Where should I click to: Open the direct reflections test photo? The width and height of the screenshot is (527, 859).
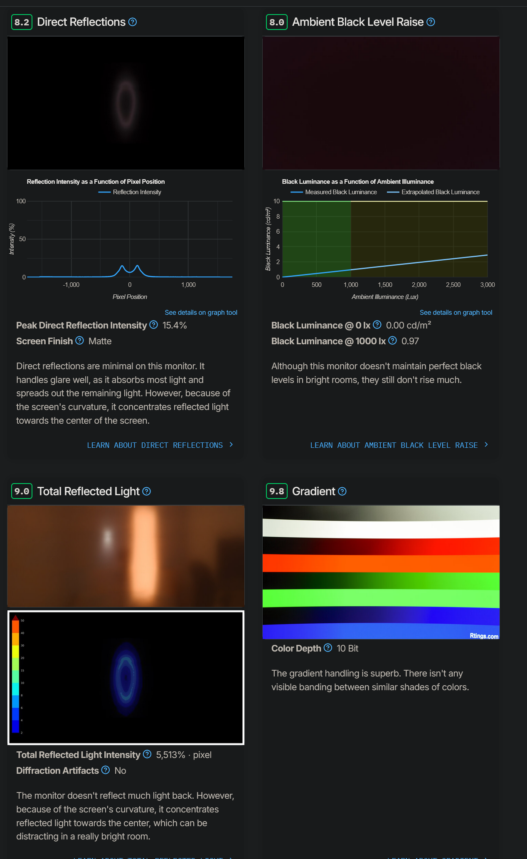(x=126, y=103)
